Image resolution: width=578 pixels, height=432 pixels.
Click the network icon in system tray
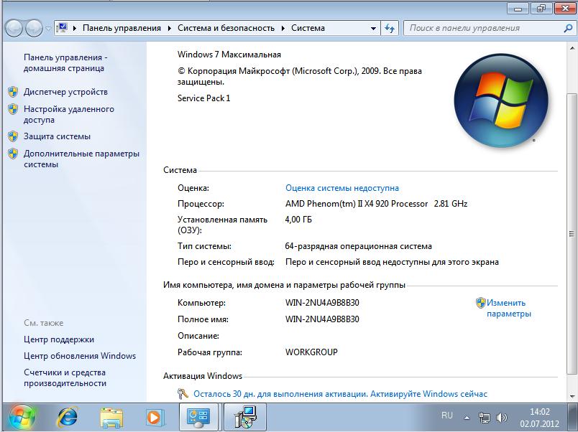tap(485, 416)
